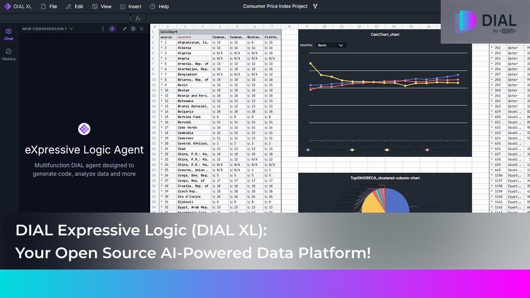Select column header 8 in the grid

pos(289,27)
